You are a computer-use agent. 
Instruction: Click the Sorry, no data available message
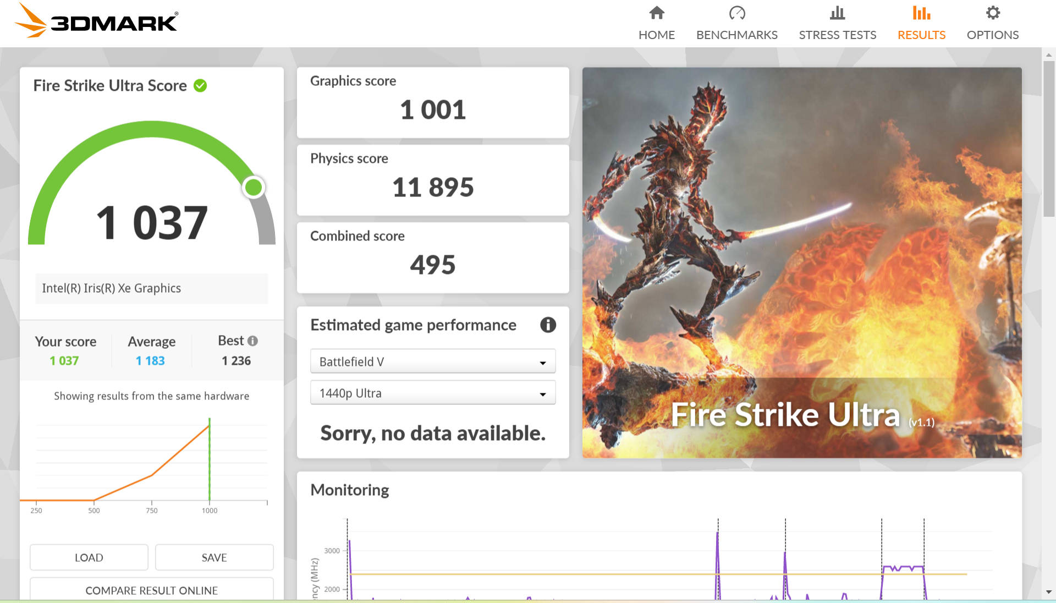(x=433, y=433)
